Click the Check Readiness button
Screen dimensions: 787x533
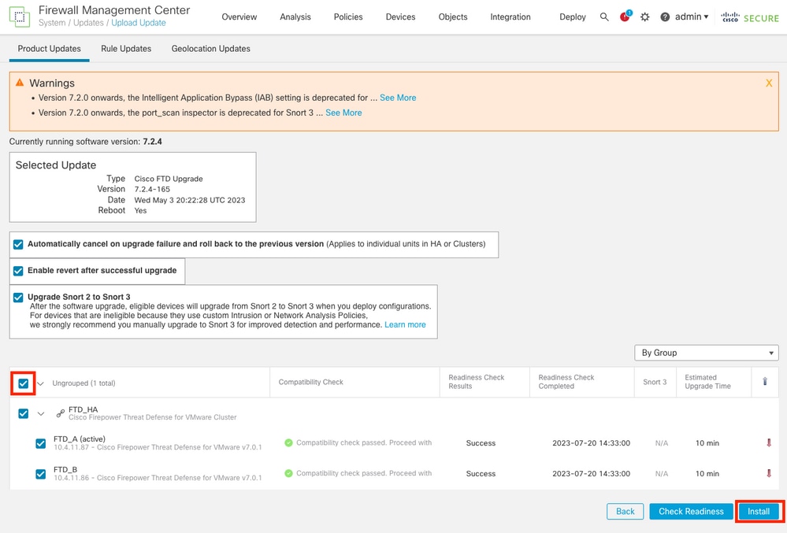(691, 512)
